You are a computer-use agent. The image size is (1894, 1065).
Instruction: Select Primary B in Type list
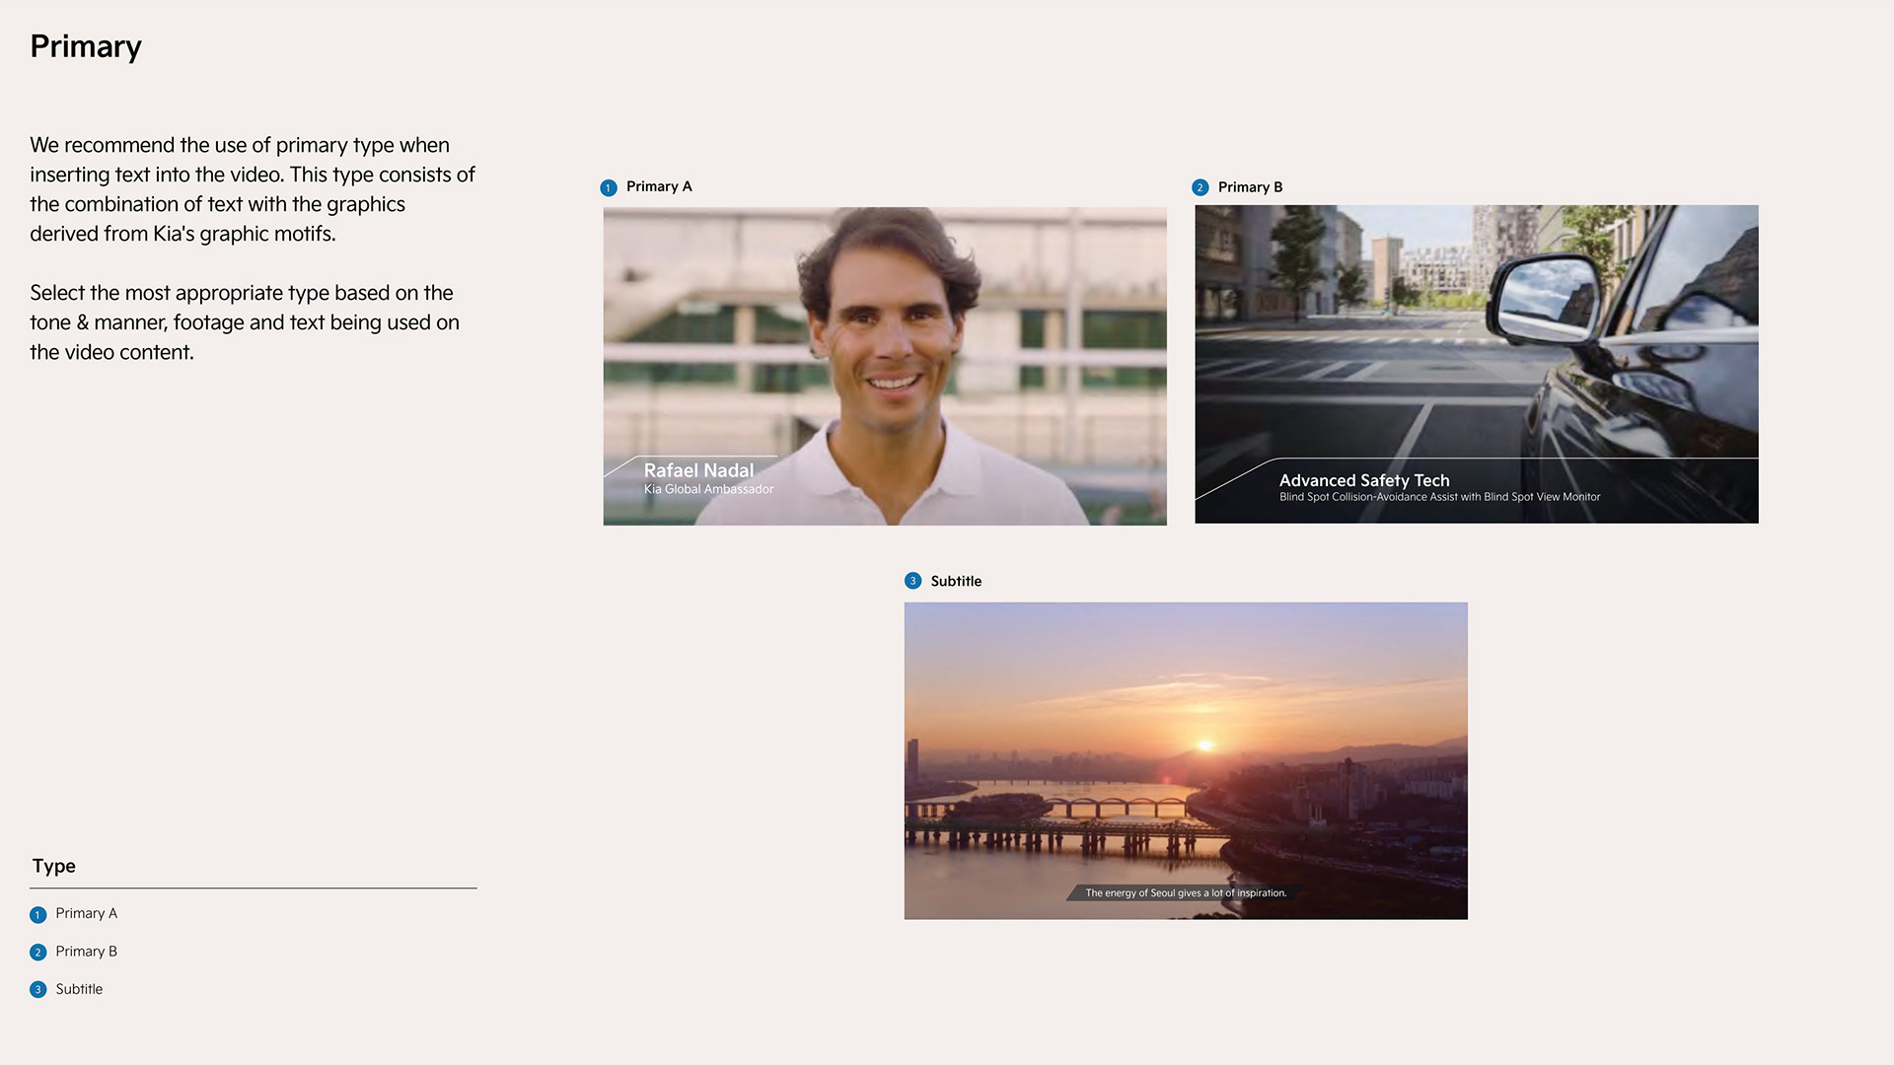[87, 951]
